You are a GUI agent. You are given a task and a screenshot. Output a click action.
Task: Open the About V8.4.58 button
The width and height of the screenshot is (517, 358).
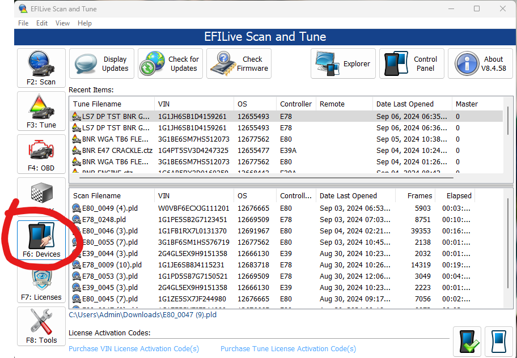tap(480, 63)
